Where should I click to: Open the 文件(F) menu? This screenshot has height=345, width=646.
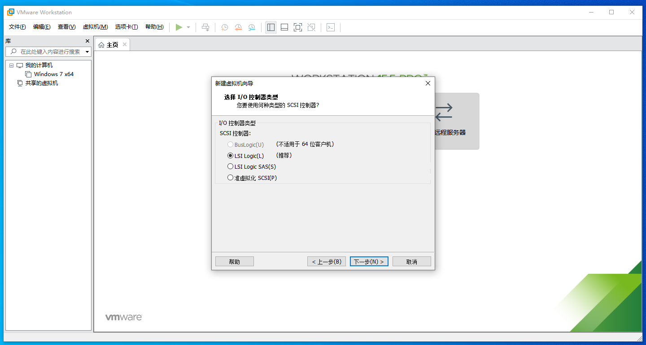tap(17, 27)
